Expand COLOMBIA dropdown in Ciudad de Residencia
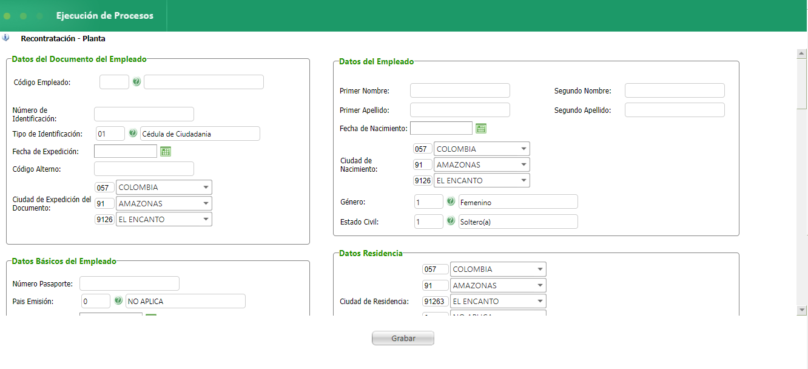The image size is (808, 369). pyautogui.click(x=540, y=269)
